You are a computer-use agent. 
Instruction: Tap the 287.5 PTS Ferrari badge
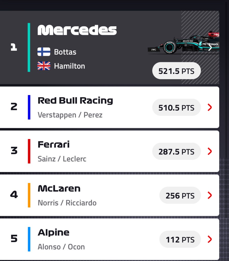point(176,152)
